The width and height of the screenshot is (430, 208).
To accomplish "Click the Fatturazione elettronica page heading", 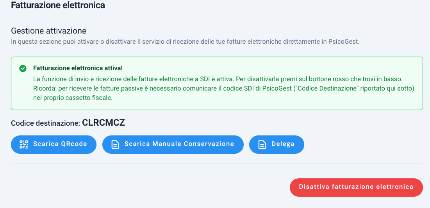I will [58, 5].
